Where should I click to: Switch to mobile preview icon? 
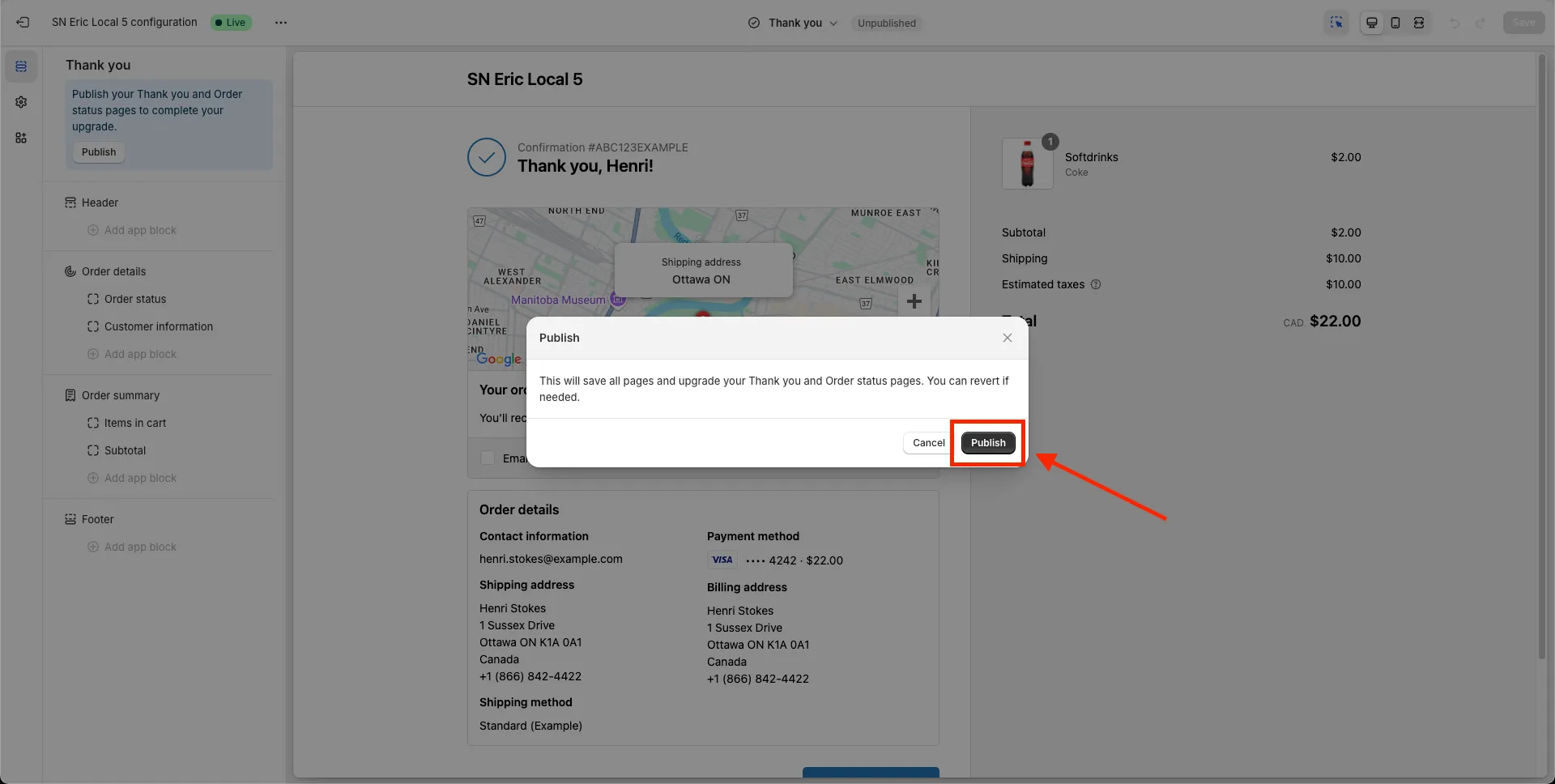point(1395,23)
